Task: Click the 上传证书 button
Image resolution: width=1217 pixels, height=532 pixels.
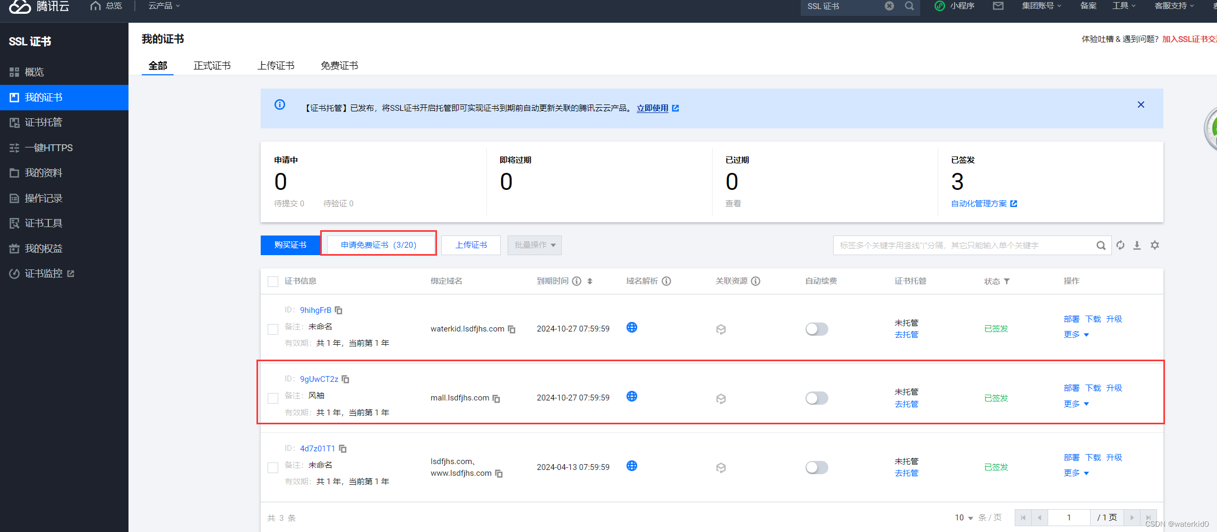Action: point(471,245)
